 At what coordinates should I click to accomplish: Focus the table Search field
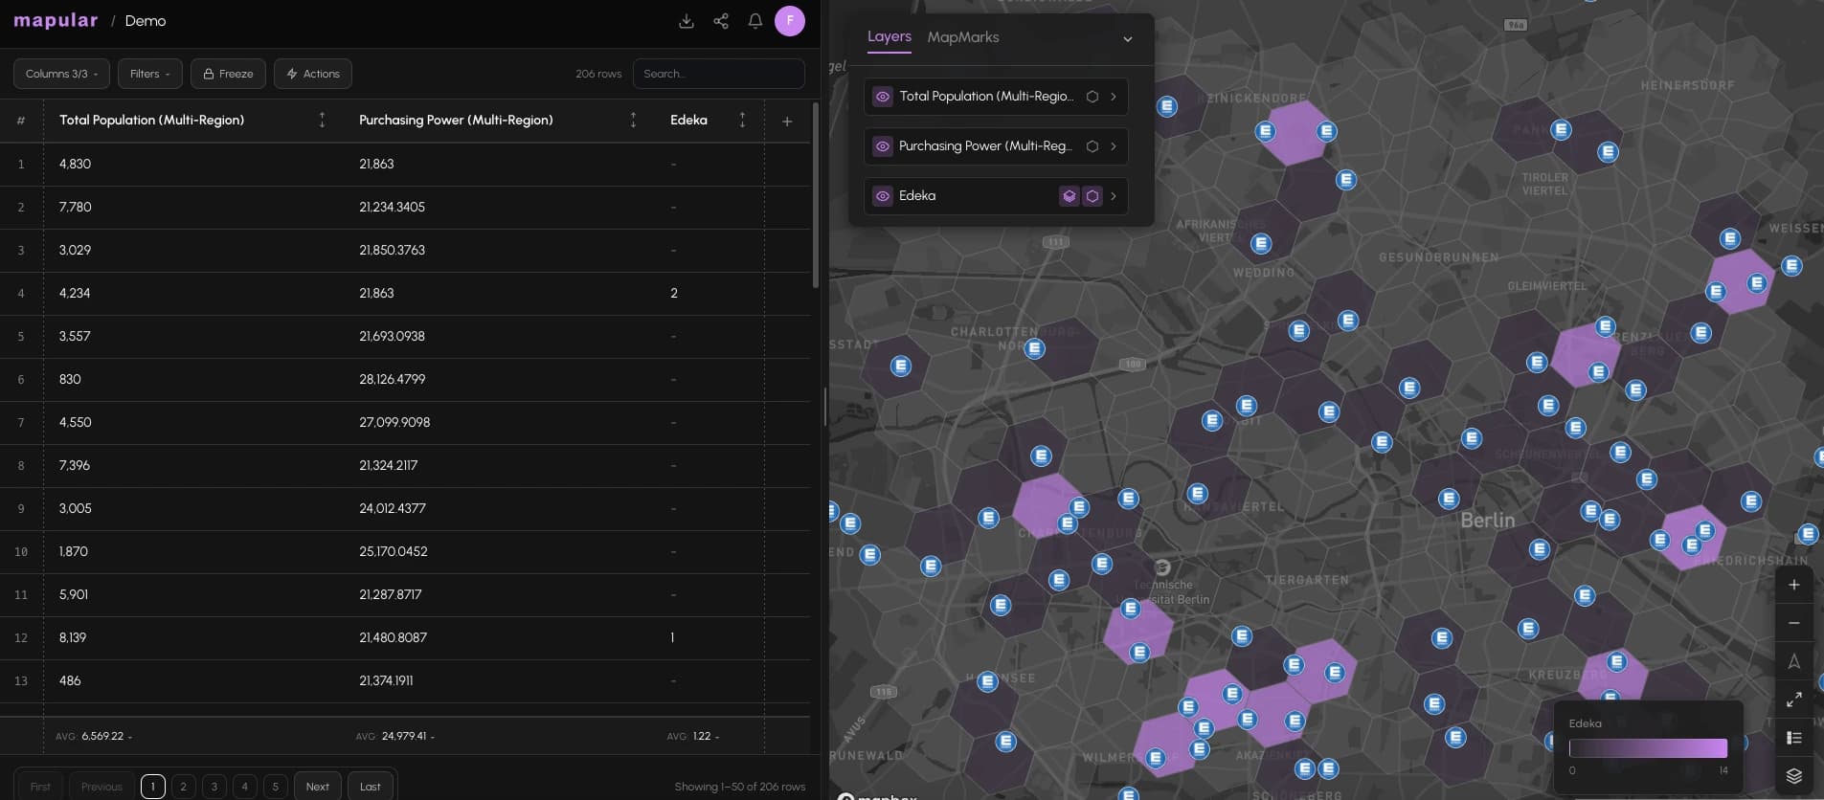click(718, 74)
